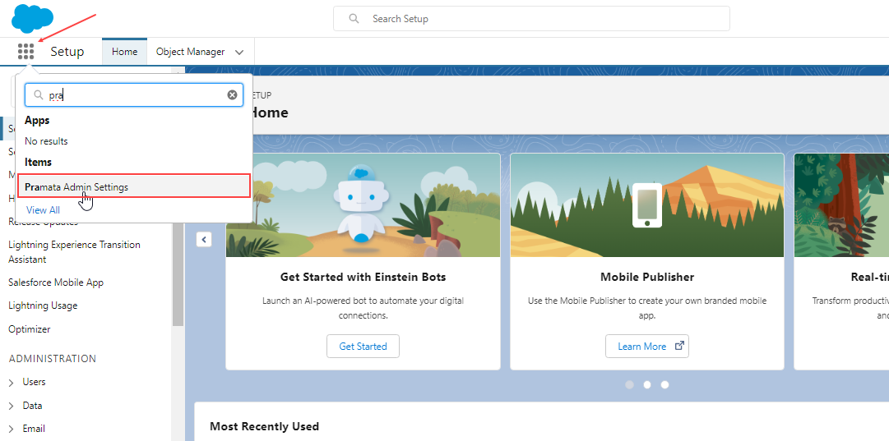The width and height of the screenshot is (889, 441).
Task: Select third carousel page dot
Action: pyautogui.click(x=664, y=384)
